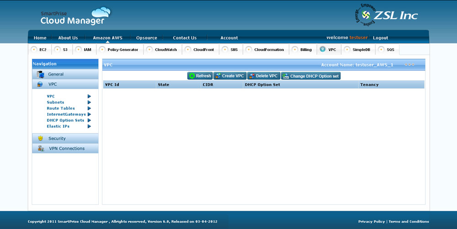Click the plus icon on SNS tab
This screenshot has width=457, height=229.
(x=225, y=49)
